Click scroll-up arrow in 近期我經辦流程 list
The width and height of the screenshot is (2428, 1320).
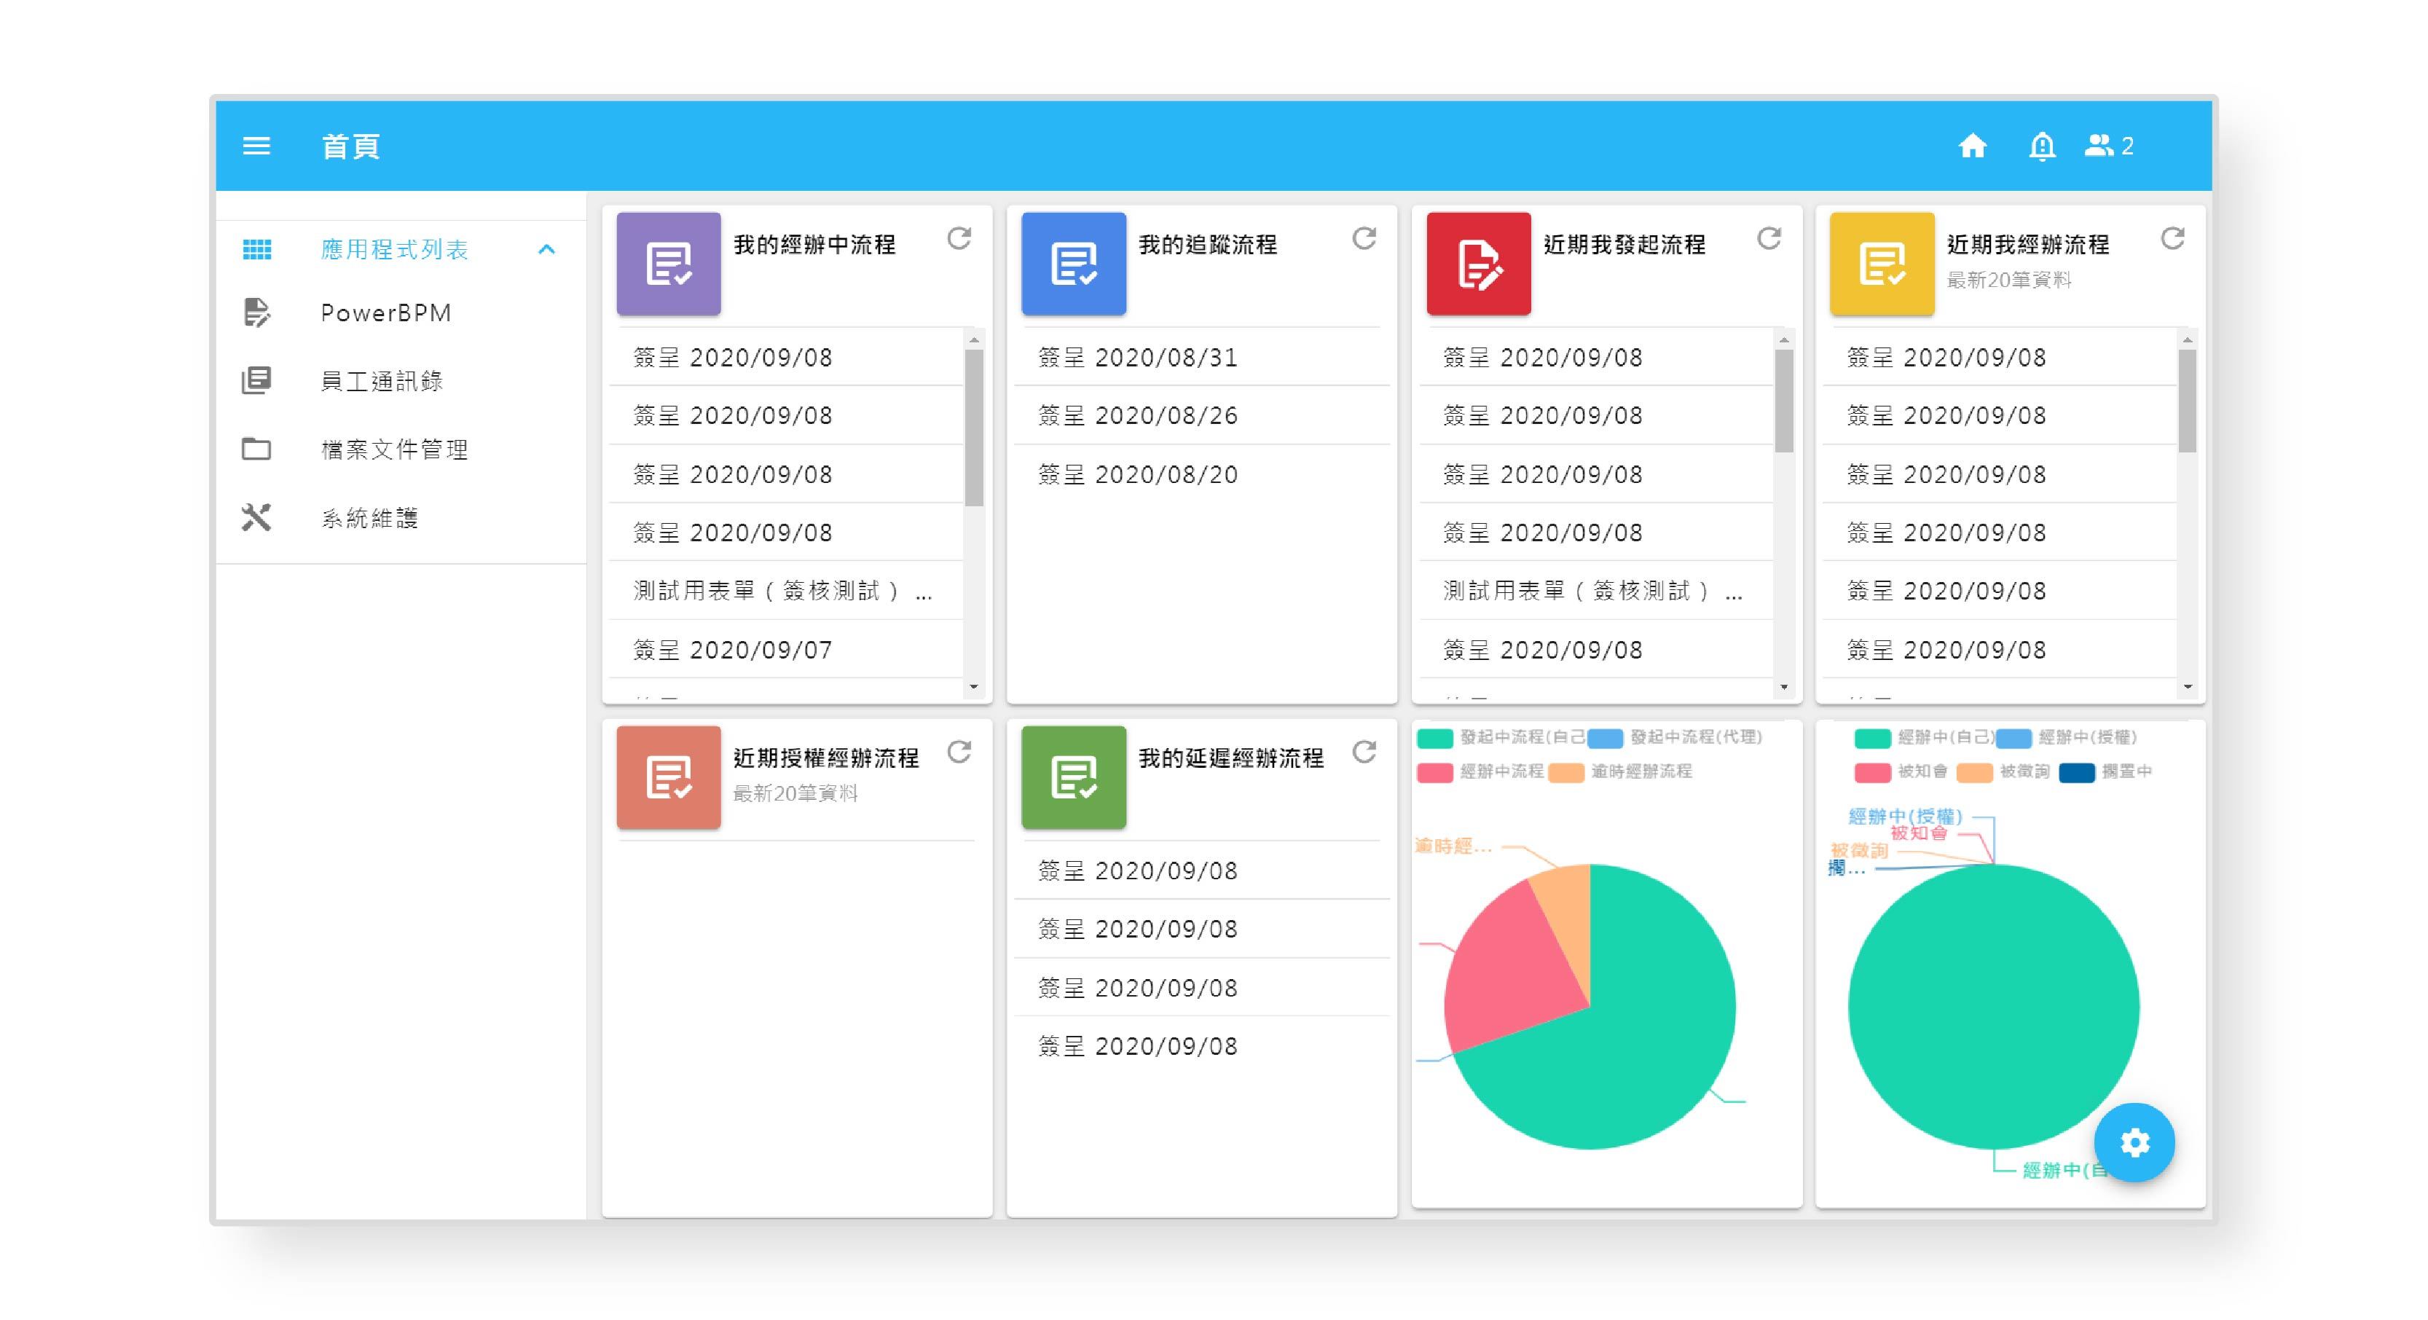pos(2188,339)
